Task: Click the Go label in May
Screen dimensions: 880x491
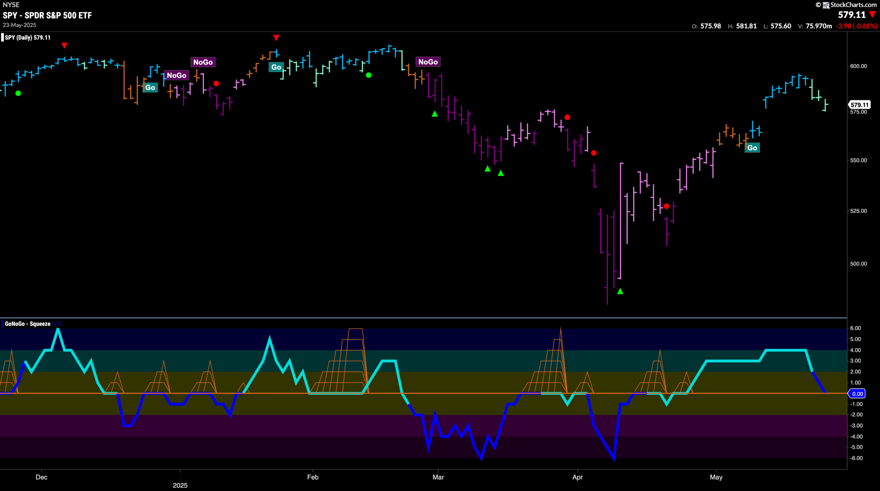Action: [x=752, y=148]
